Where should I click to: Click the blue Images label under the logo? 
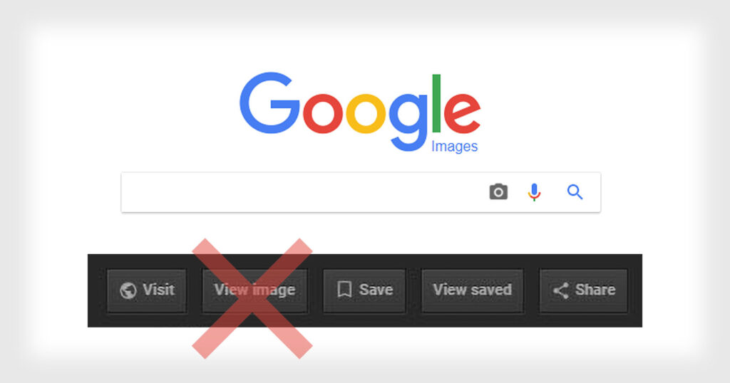coord(454,147)
